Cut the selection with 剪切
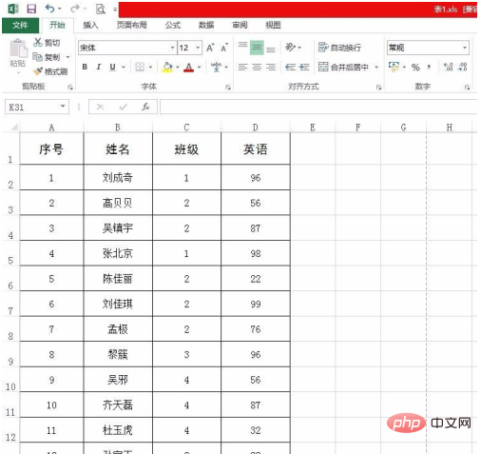The image size is (481, 454). (x=47, y=42)
